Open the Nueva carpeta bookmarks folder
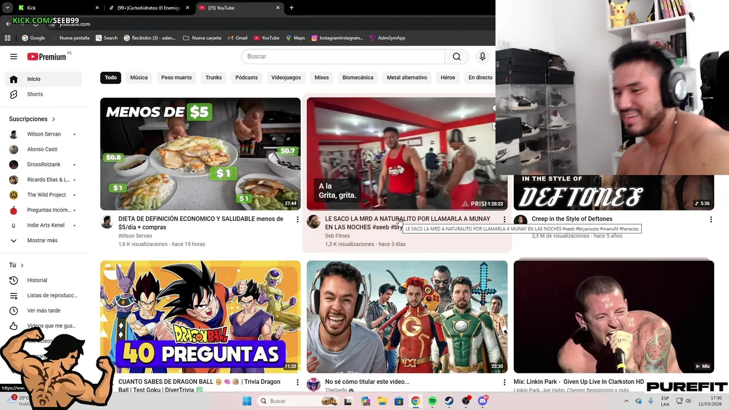The height and width of the screenshot is (410, 729). click(x=202, y=38)
